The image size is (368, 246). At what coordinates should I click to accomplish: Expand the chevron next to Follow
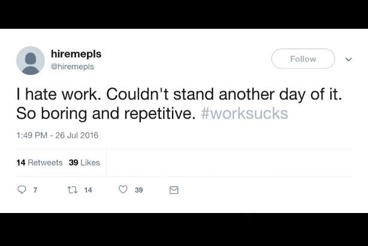tap(348, 59)
